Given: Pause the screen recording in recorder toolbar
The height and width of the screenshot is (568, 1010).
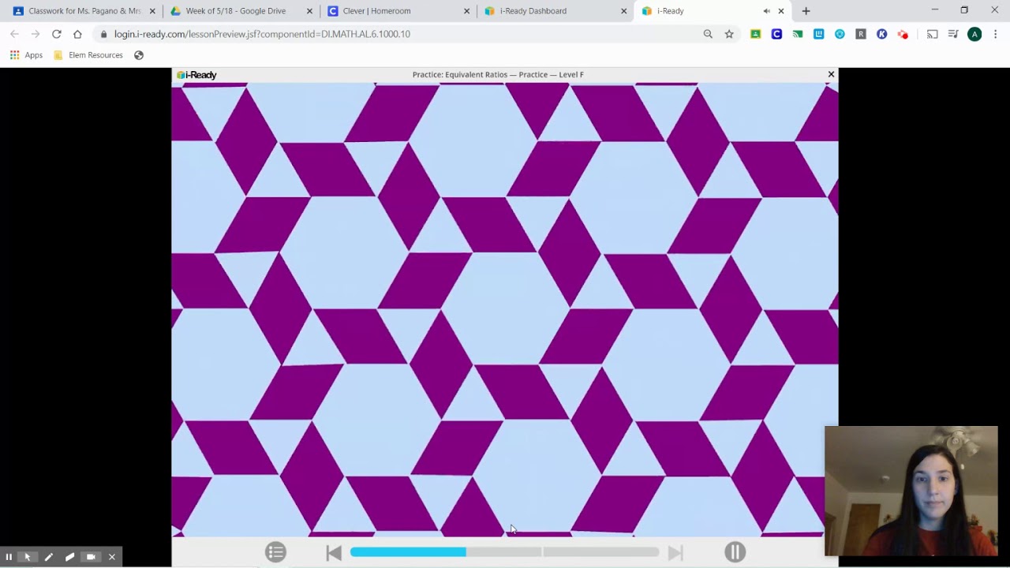Looking at the screenshot, I should click(x=9, y=557).
